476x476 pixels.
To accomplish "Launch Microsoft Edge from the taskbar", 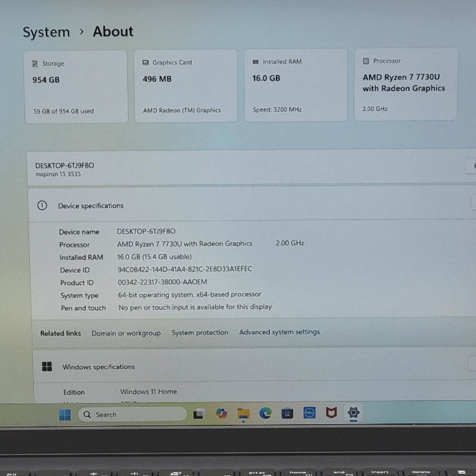I will [265, 413].
